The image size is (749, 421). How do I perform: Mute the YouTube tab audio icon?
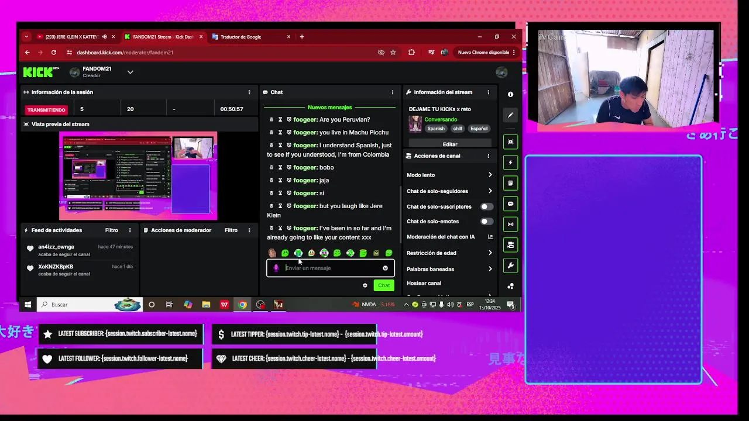point(105,37)
